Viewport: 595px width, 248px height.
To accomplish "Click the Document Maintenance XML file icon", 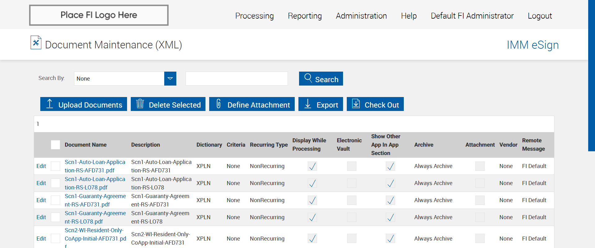I will pyautogui.click(x=36, y=43).
